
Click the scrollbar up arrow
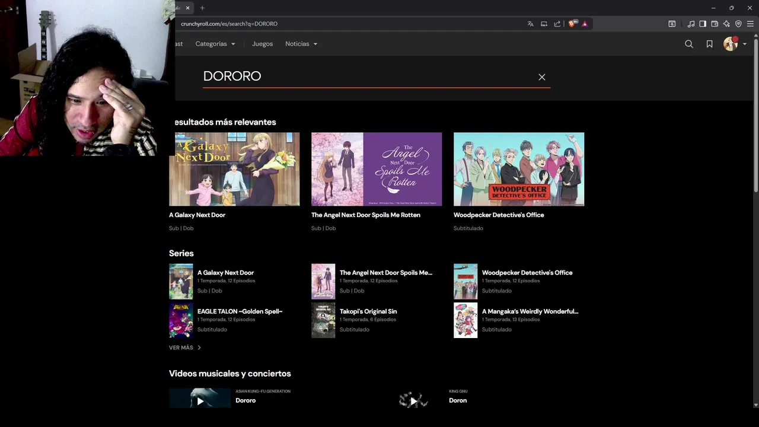click(x=755, y=37)
